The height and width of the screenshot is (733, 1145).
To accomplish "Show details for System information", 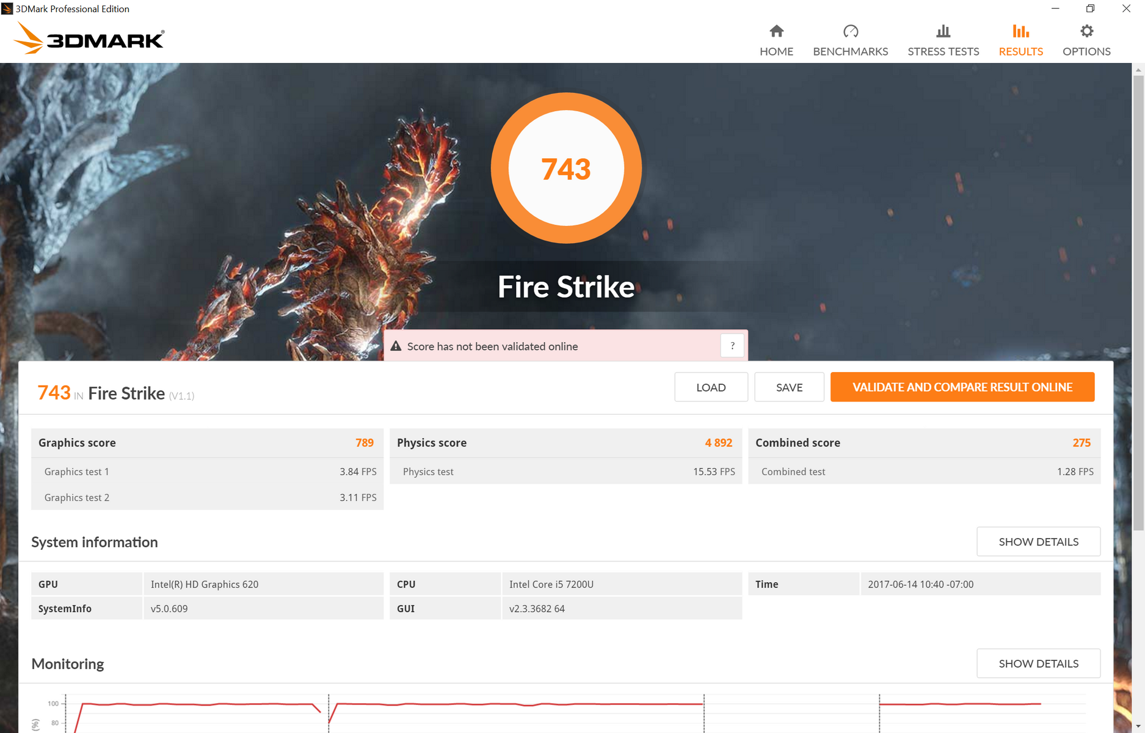I will point(1038,542).
